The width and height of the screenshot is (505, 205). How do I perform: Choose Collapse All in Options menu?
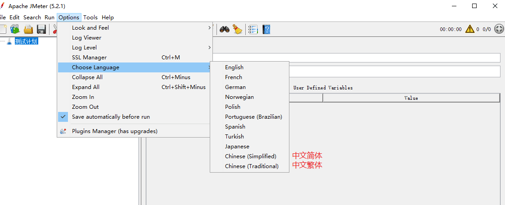pyautogui.click(x=135, y=77)
